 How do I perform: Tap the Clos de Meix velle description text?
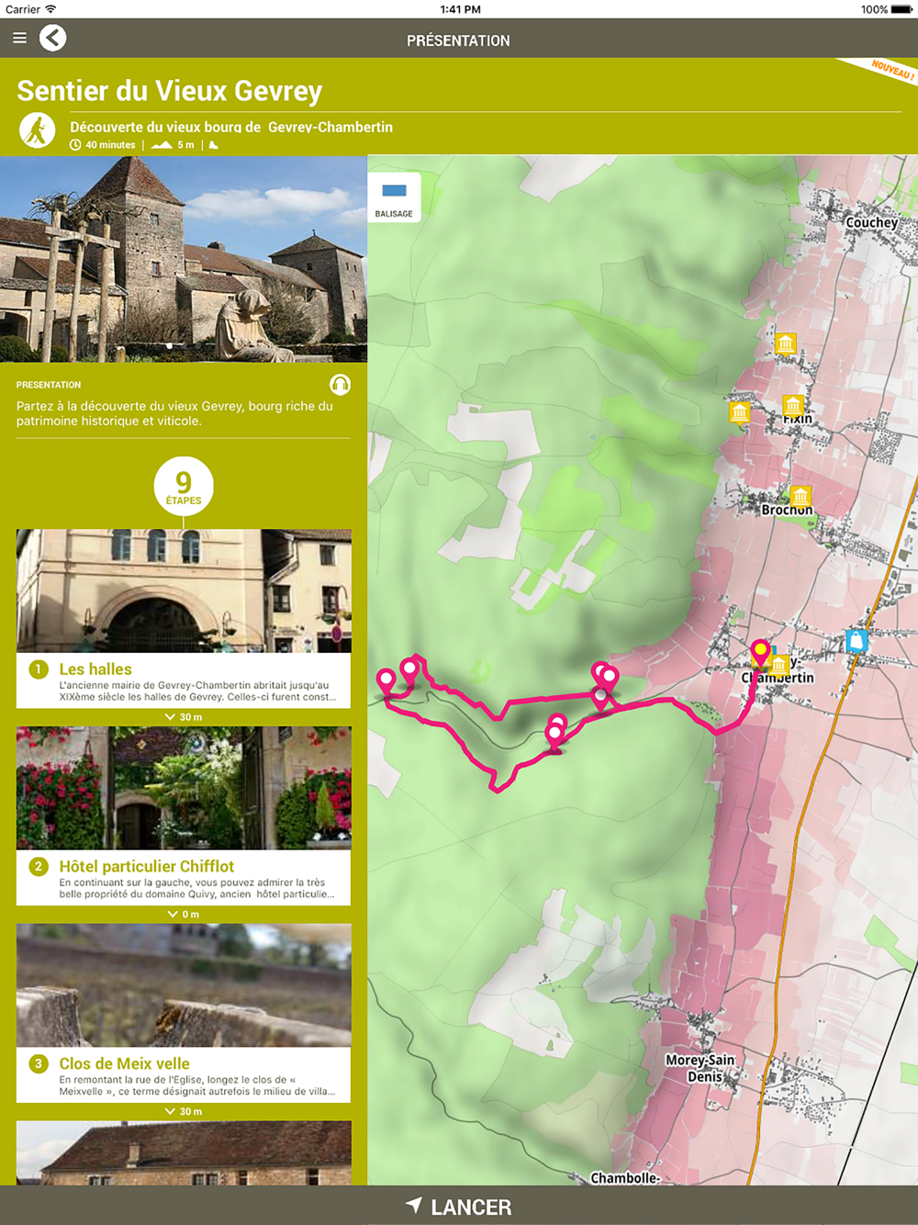(x=197, y=1086)
